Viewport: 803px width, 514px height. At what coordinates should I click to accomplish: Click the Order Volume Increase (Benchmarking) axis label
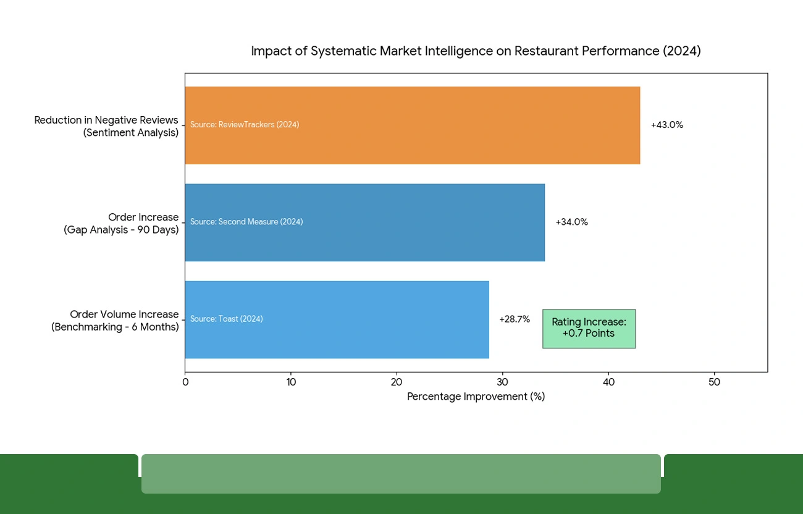pyautogui.click(x=115, y=320)
